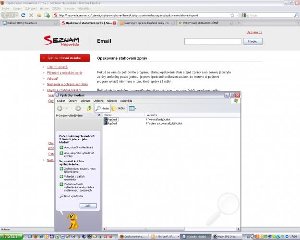Toggle Složky folders pane button

pos(118,108)
